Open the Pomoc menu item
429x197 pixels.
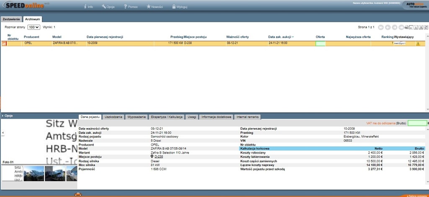131,7
